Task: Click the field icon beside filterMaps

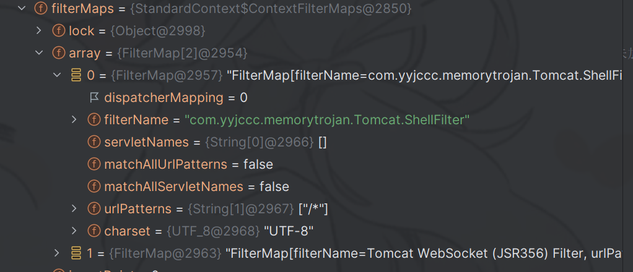Action: tap(41, 9)
